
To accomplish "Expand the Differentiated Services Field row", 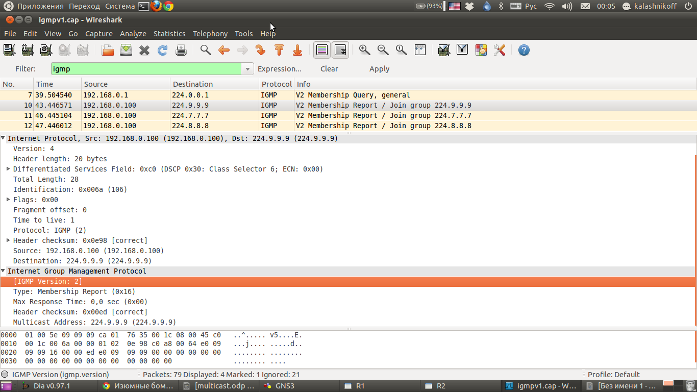I will click(8, 169).
